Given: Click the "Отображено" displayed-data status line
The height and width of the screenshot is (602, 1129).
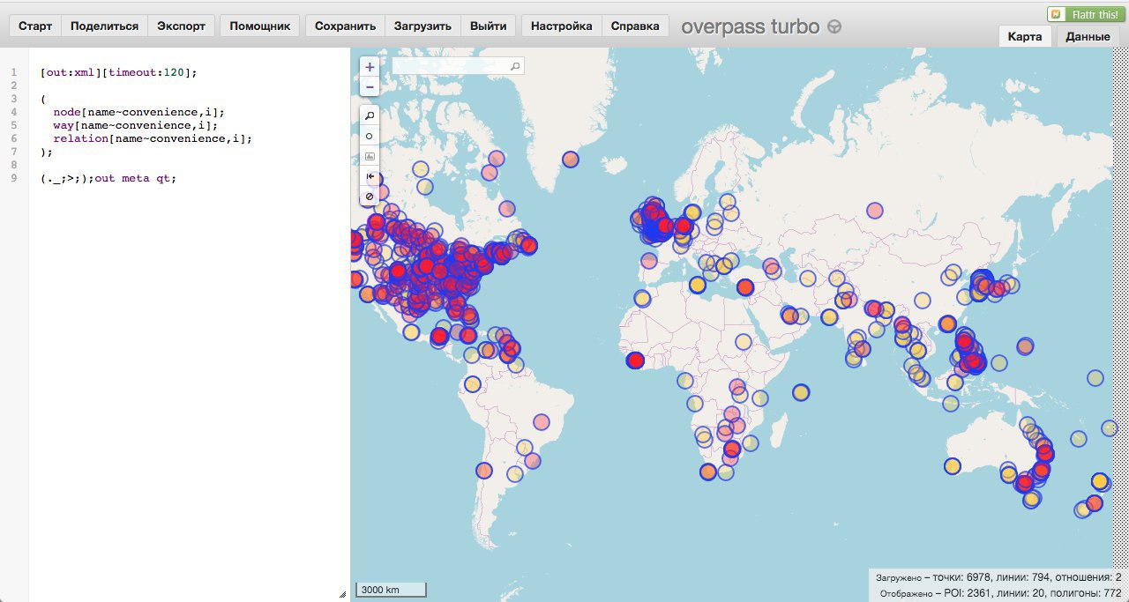Looking at the screenshot, I should pos(1000,592).
